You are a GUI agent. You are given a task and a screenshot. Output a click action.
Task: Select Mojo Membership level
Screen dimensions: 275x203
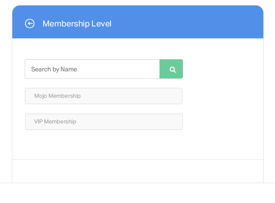pyautogui.click(x=104, y=96)
